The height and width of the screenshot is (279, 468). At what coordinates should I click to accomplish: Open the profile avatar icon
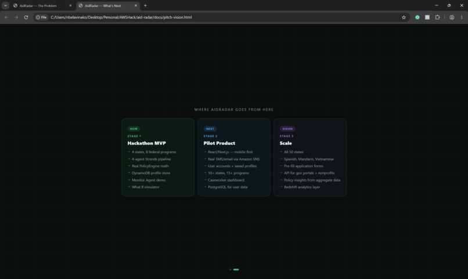point(452,17)
